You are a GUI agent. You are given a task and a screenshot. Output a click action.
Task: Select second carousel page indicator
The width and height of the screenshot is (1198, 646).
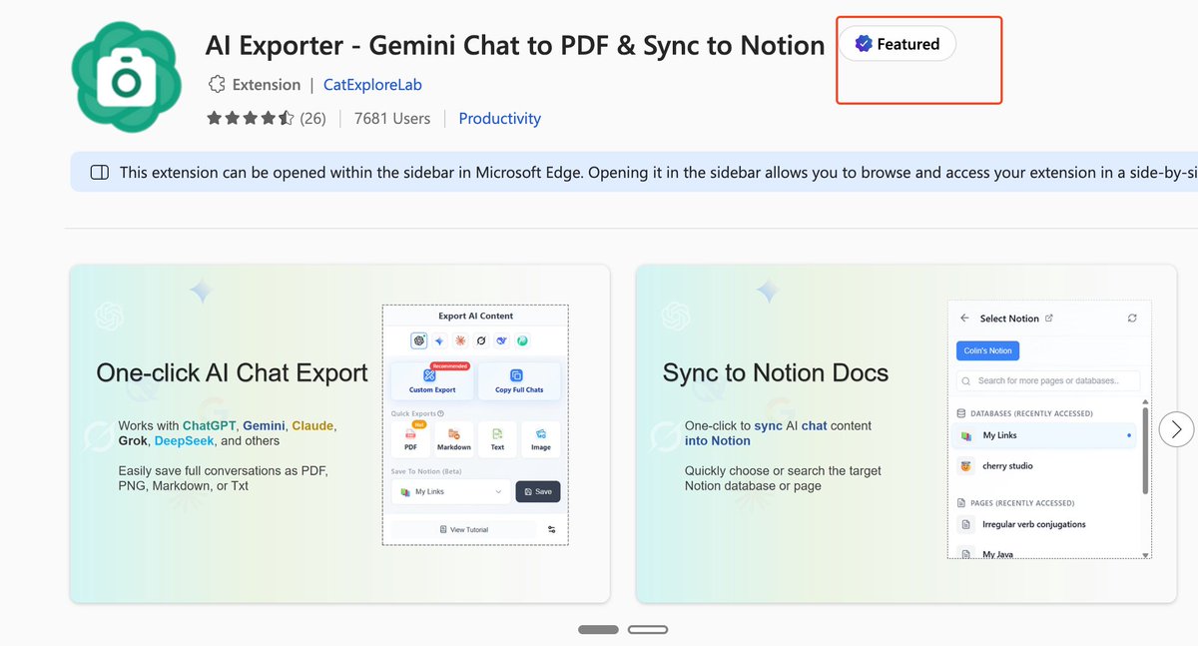pos(648,630)
